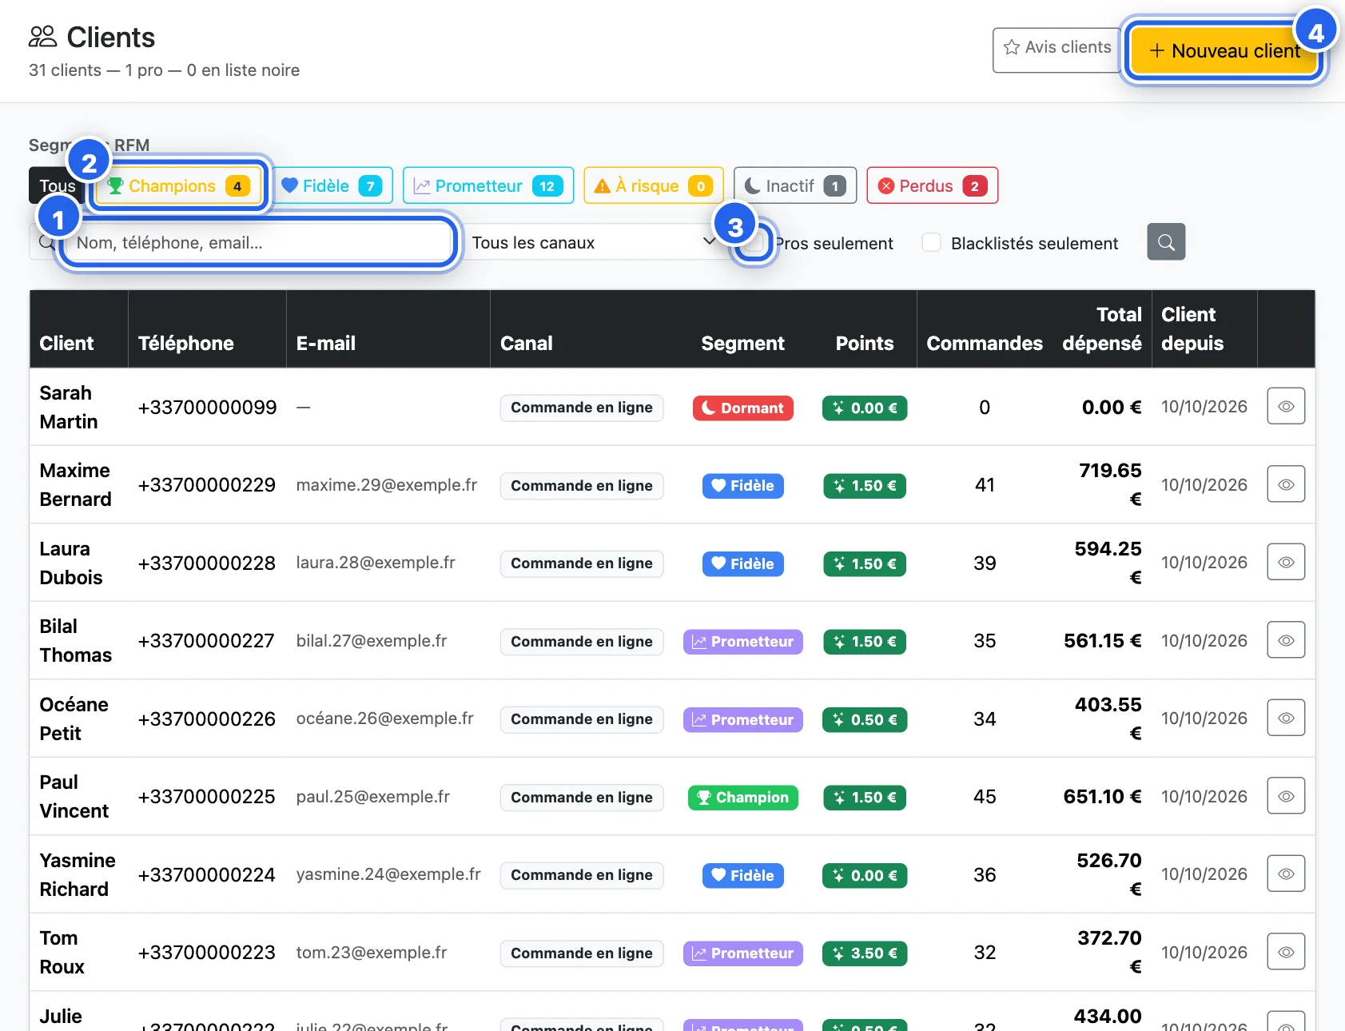Open Maxime Bernard's record with eye icon

tap(1286, 484)
